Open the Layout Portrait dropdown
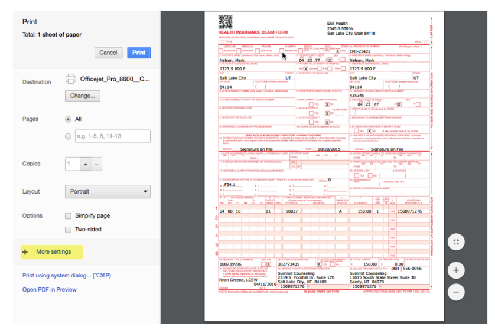Image resolution: width=495 pixels, height=330 pixels. click(108, 191)
